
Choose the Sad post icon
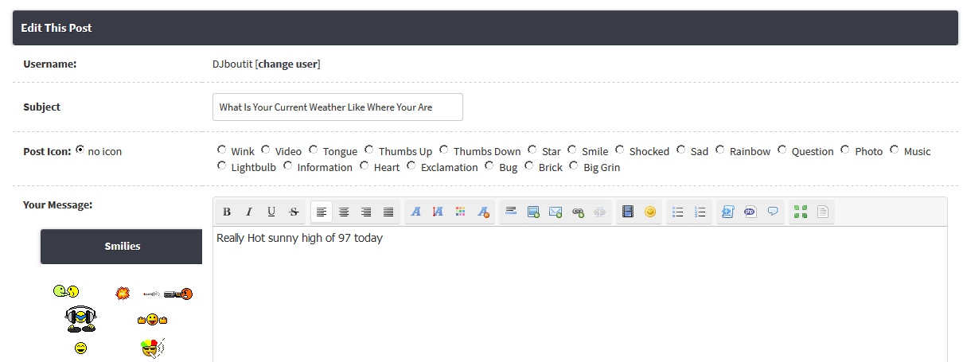point(681,150)
